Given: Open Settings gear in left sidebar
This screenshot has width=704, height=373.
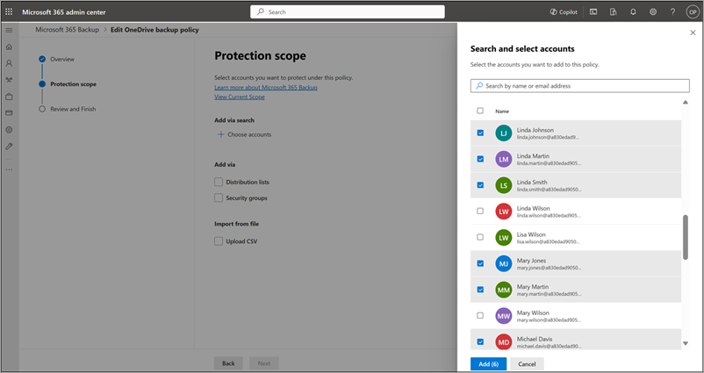Looking at the screenshot, I should (x=9, y=130).
